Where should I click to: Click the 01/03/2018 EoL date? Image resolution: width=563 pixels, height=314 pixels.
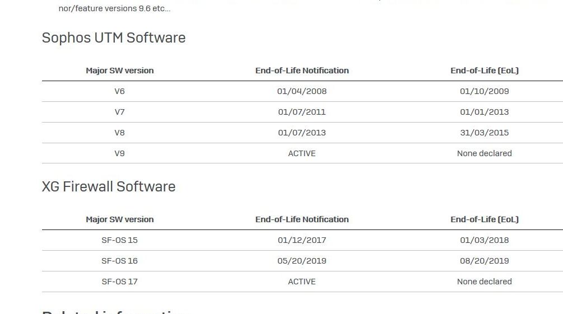[485, 240]
